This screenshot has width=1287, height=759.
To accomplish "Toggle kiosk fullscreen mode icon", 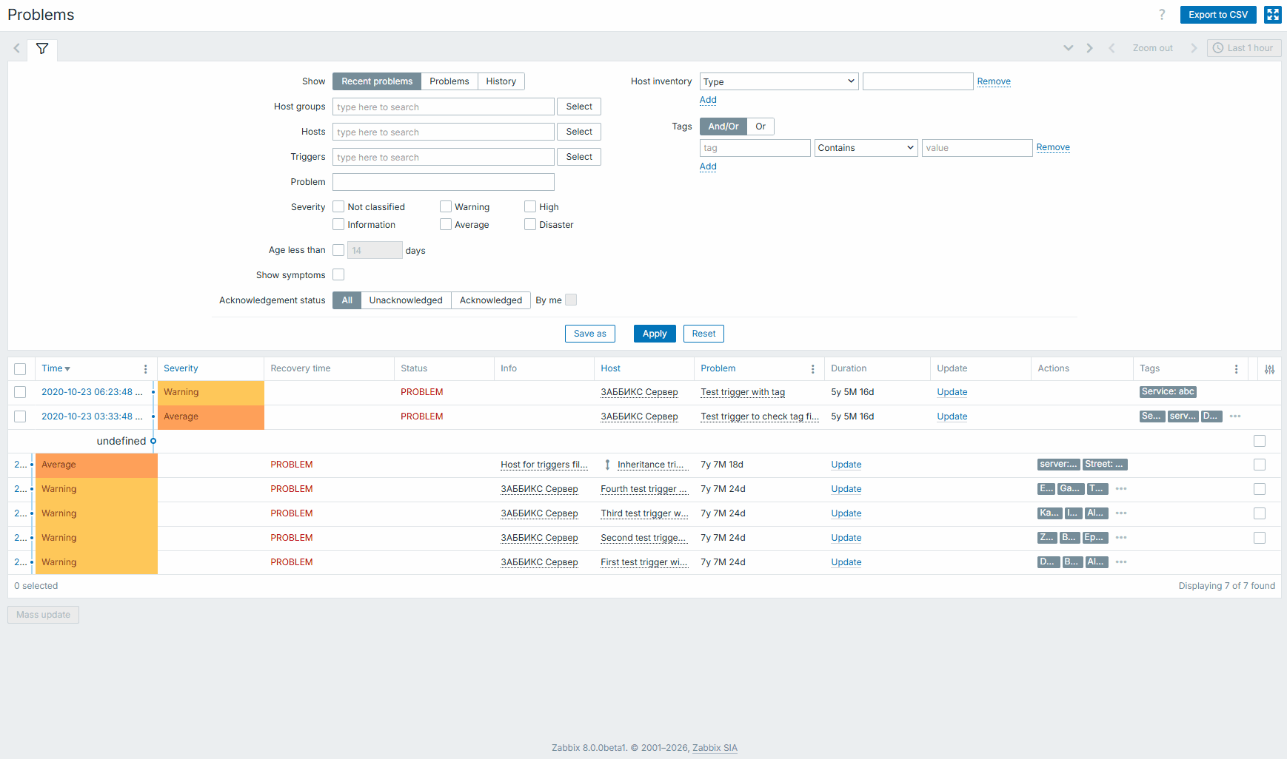I will (1273, 15).
